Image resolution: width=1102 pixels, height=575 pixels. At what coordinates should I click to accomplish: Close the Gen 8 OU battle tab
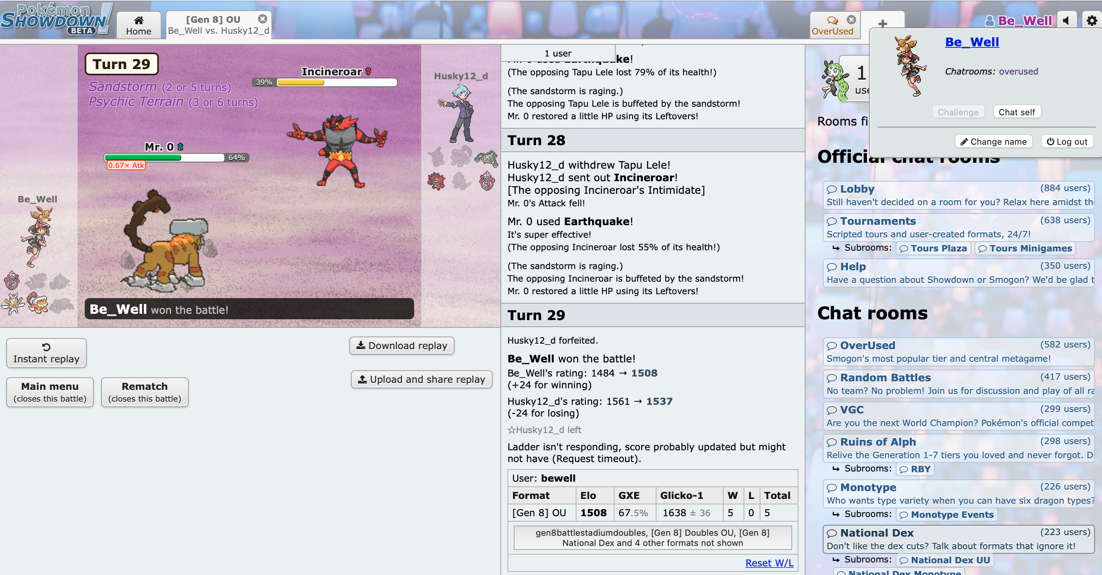(x=262, y=19)
